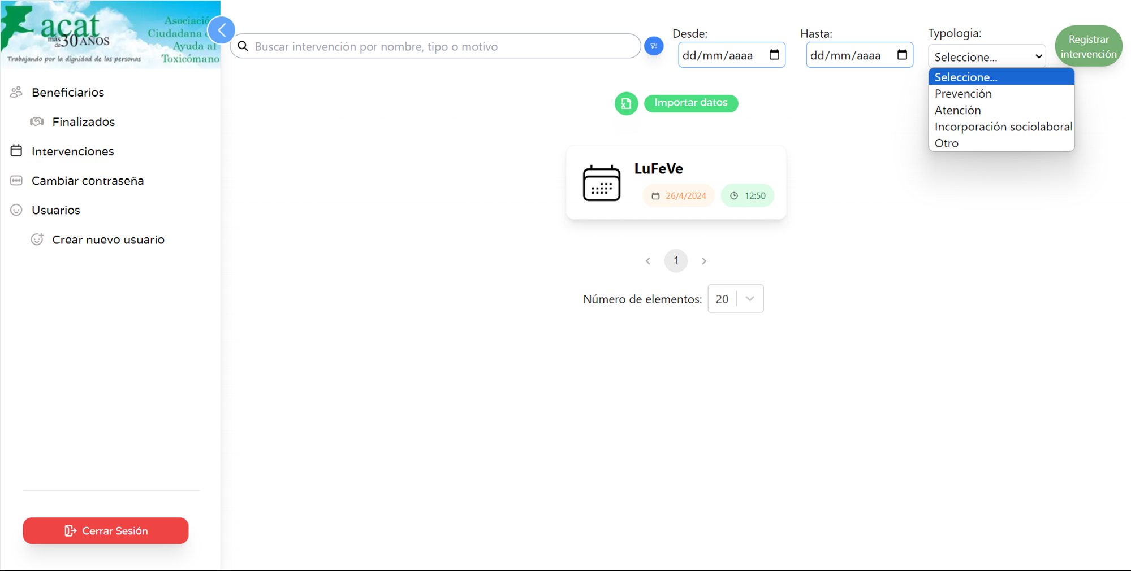The image size is (1131, 571).
Task: Expand the Número de elementos dropdown
Action: click(749, 299)
